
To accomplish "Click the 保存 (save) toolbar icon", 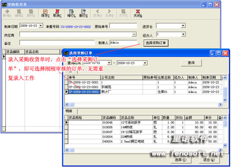I will point(45,13).
